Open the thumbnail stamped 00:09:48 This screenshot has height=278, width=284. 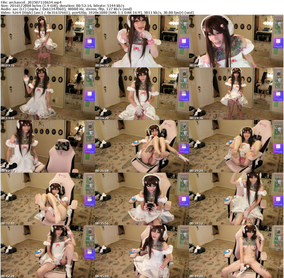pyautogui.click(x=236, y=41)
